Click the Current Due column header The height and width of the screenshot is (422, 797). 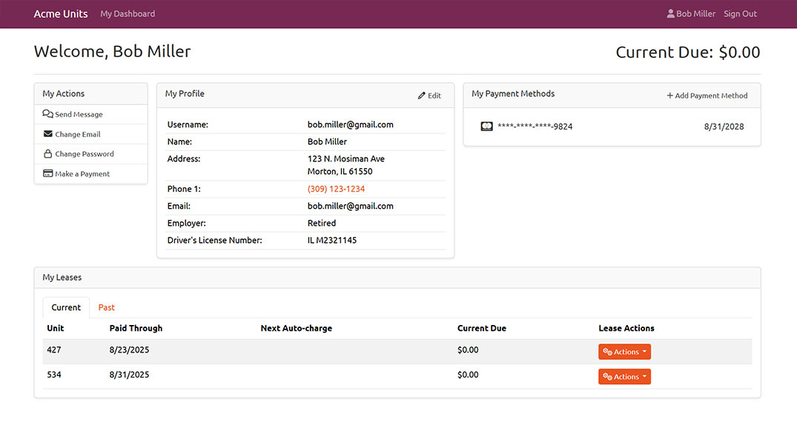point(482,328)
